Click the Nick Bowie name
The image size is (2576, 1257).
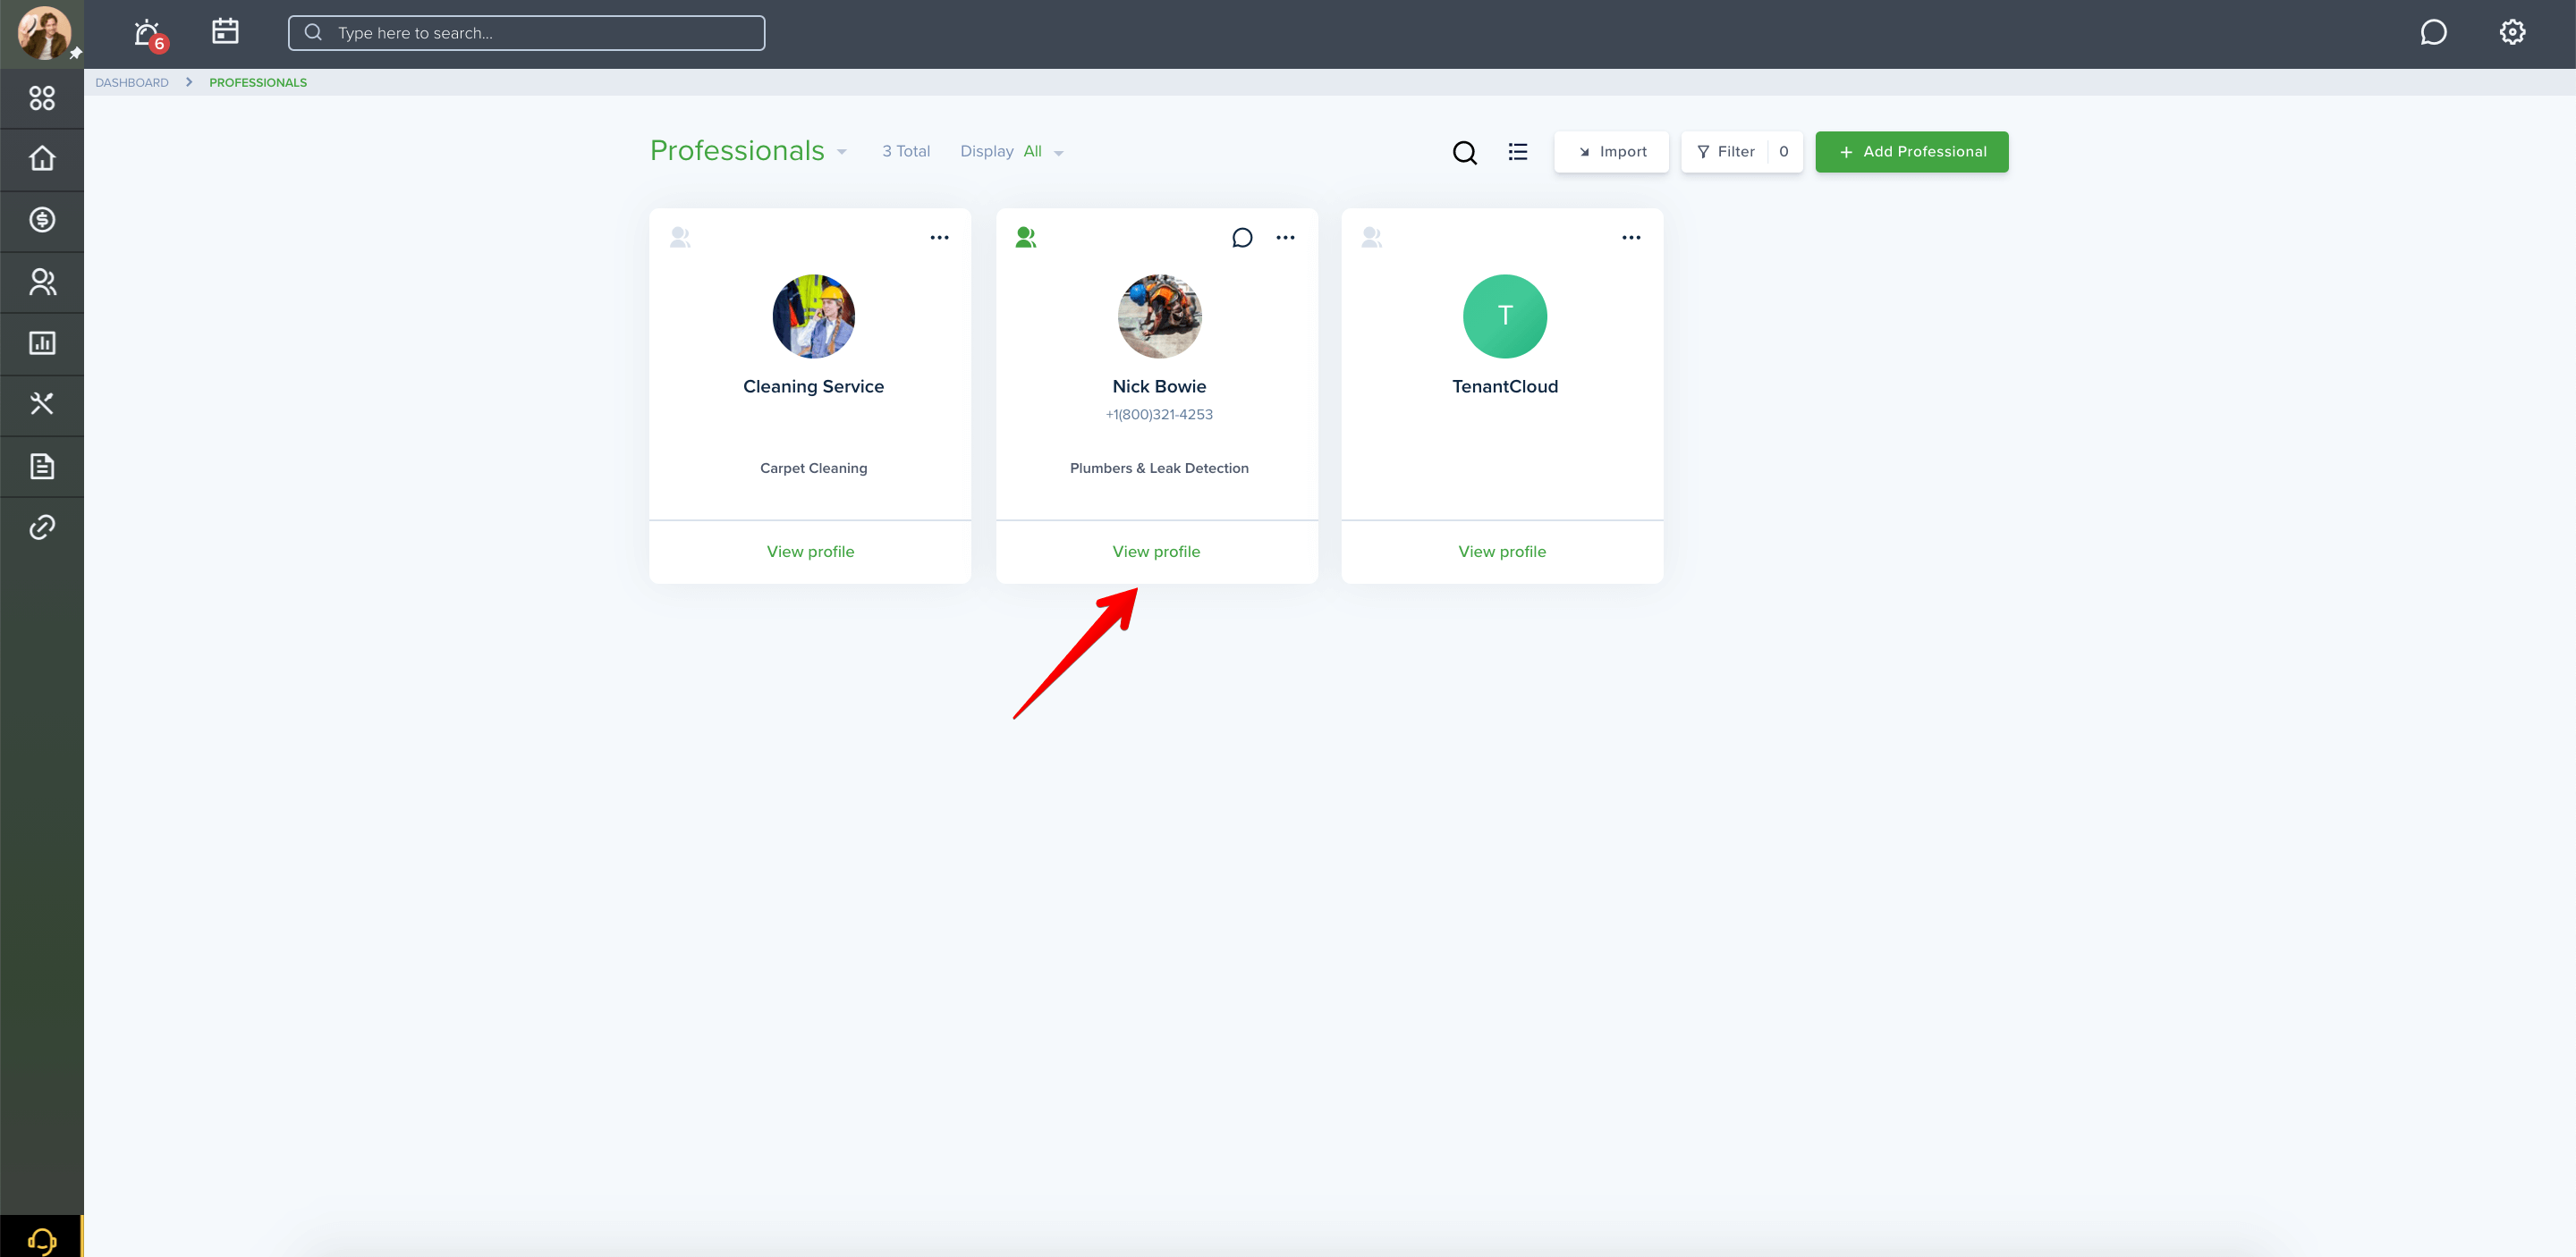[x=1159, y=387]
